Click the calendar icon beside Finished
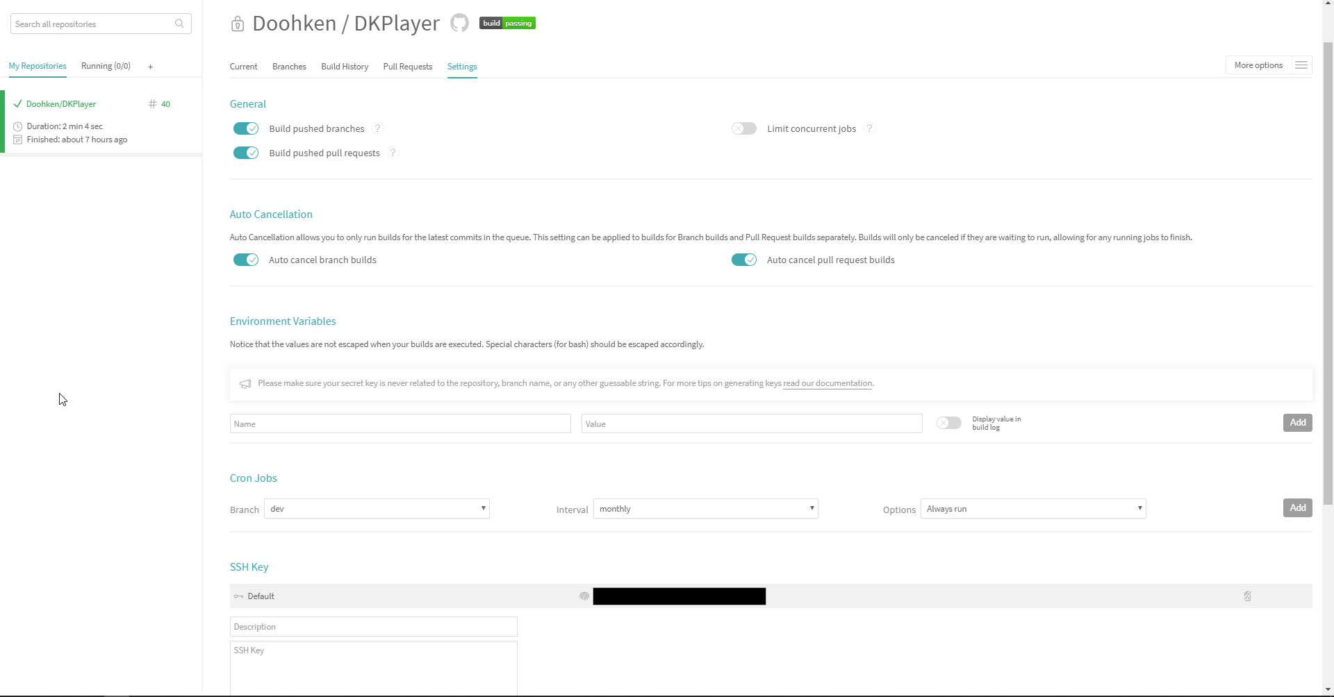 tap(18, 140)
